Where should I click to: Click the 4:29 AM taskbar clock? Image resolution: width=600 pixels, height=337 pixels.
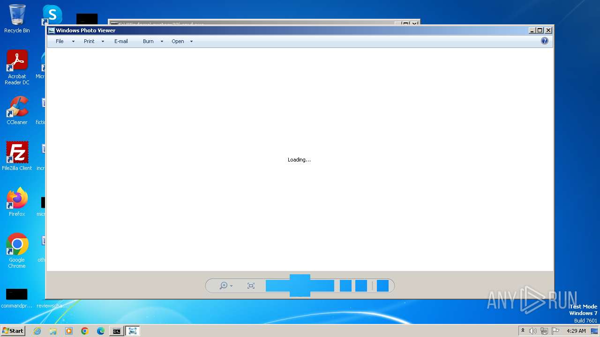(x=576, y=331)
